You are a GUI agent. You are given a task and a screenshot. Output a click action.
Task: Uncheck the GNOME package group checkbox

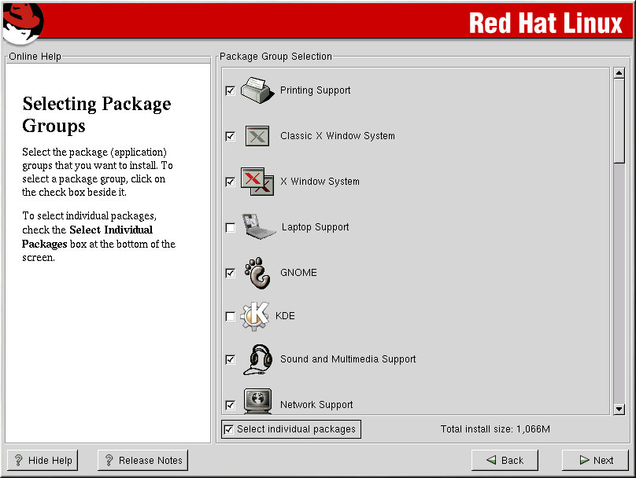point(230,274)
